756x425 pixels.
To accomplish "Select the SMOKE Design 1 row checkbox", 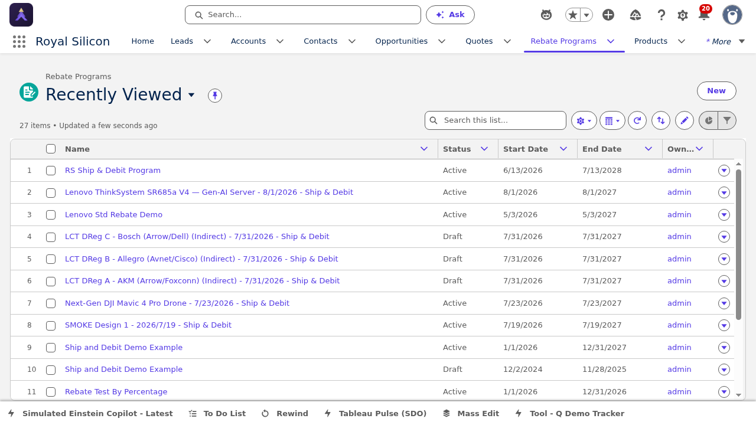I will pos(51,325).
